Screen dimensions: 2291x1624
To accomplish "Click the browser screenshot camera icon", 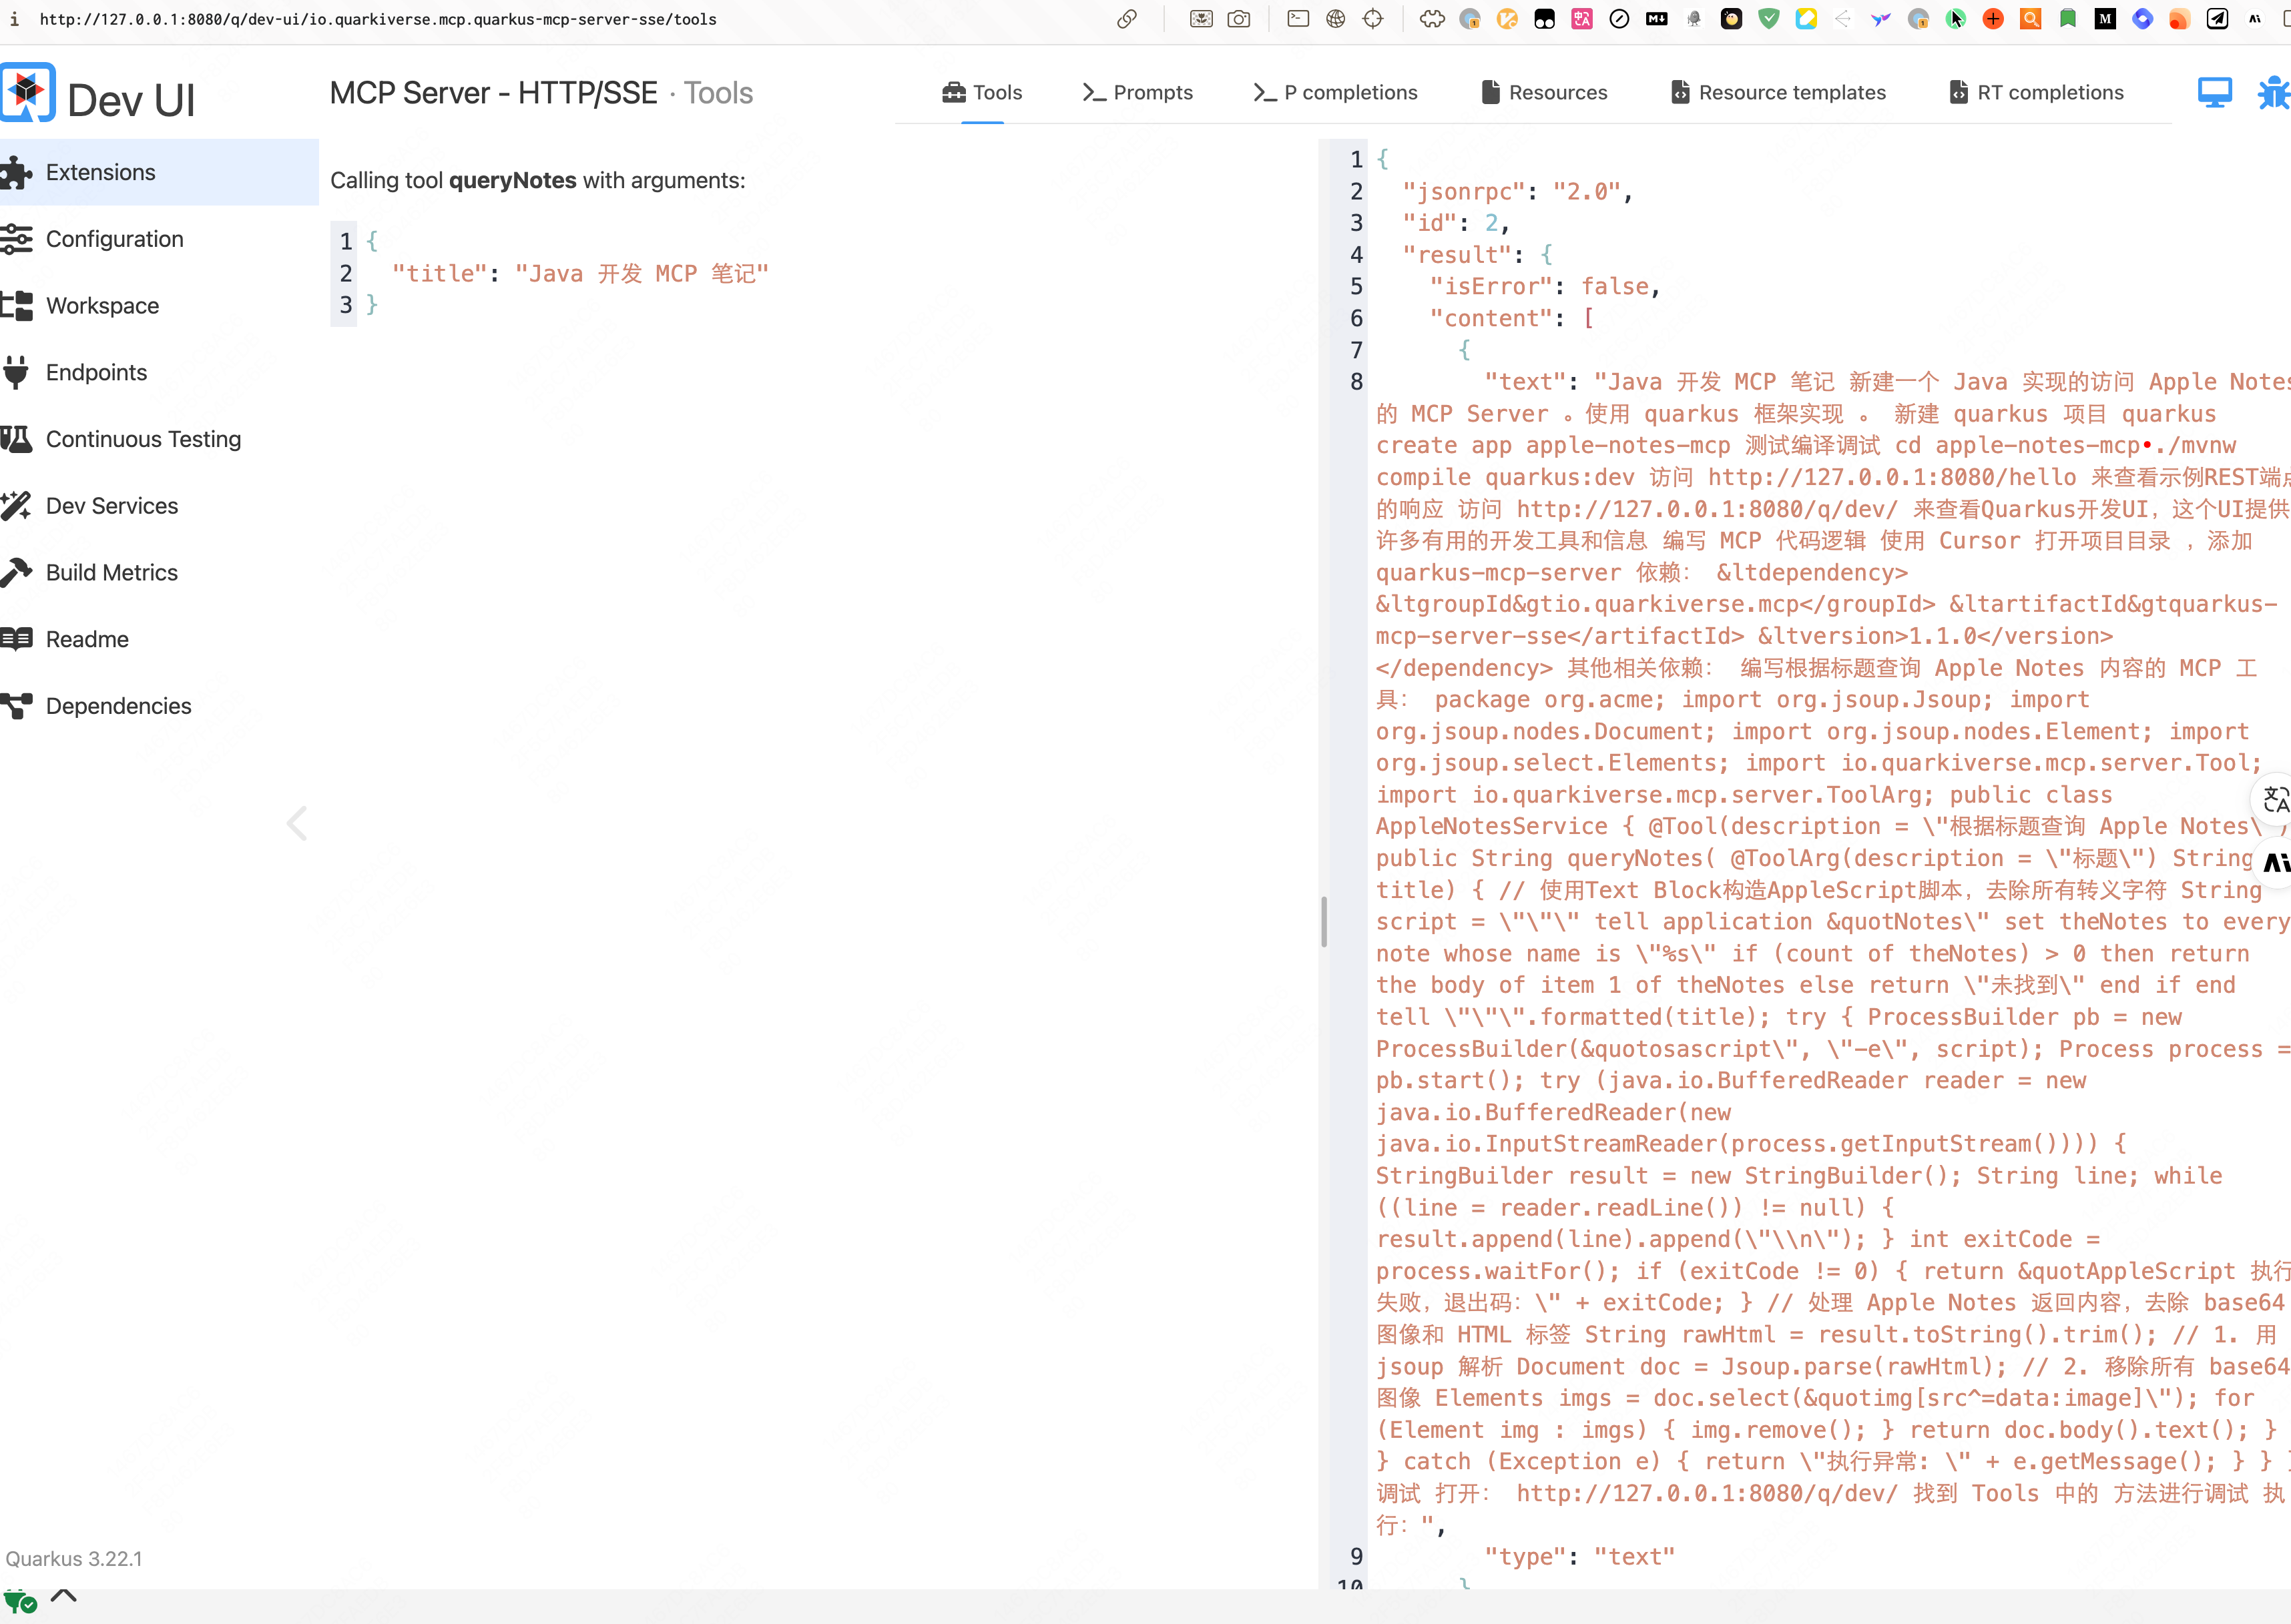I will tap(1238, 19).
